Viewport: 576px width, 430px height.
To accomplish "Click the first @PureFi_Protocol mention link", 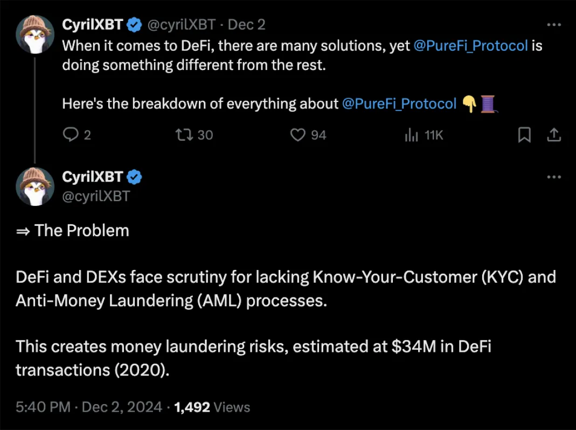I will [470, 45].
